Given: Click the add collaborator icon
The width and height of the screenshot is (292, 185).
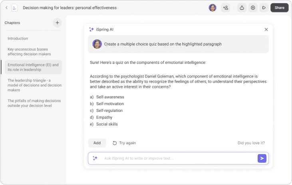Looking at the screenshot, I should pyautogui.click(x=226, y=8).
